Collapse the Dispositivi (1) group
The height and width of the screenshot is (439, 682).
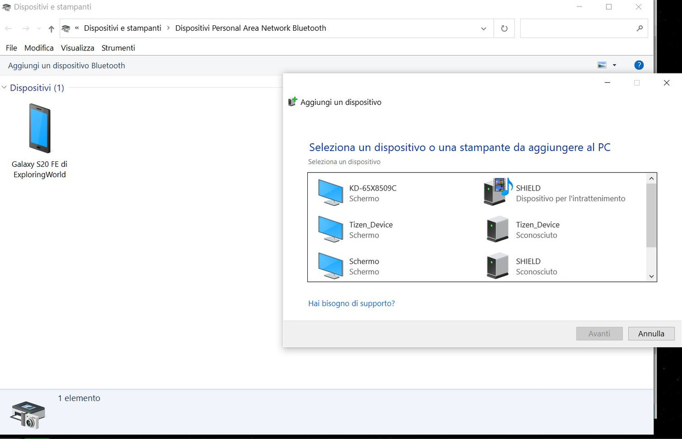pyautogui.click(x=4, y=88)
